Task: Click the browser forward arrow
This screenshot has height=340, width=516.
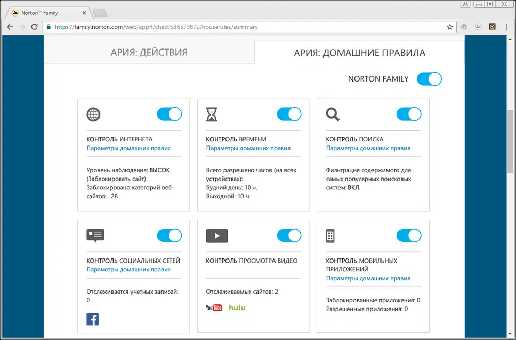Action: click(x=22, y=27)
